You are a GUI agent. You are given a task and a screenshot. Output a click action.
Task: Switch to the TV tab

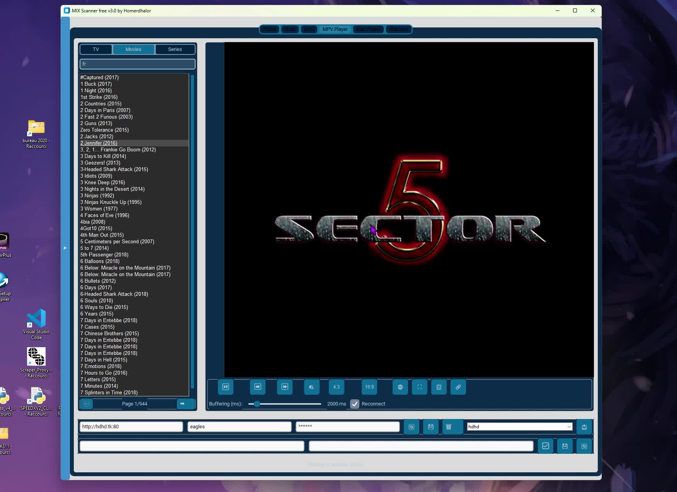click(x=95, y=49)
